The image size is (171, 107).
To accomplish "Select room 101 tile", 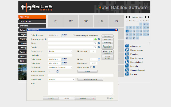I will 55,21.
